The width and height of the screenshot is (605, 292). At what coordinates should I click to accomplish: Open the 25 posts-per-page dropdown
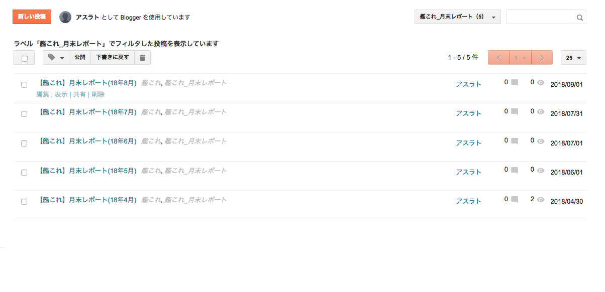pyautogui.click(x=573, y=58)
